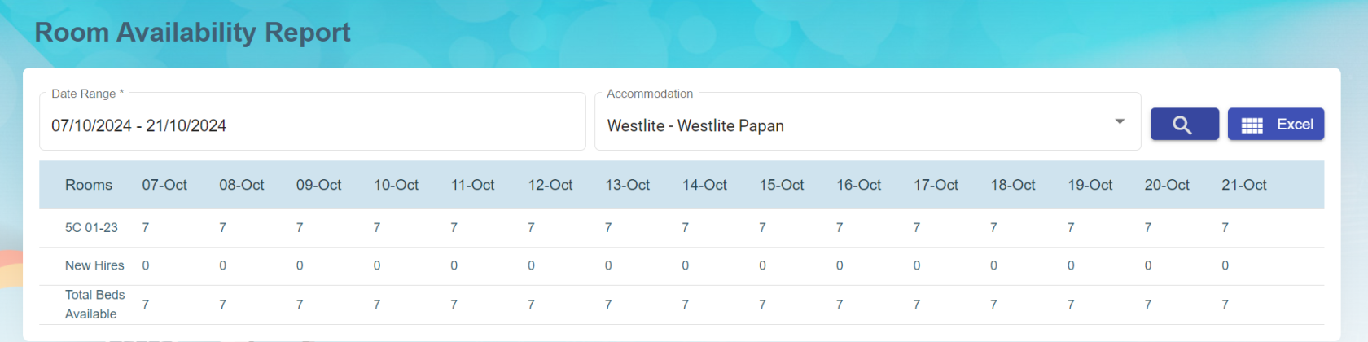Click the grid icon on Excel button
The height and width of the screenshot is (342, 1368).
click(x=1252, y=125)
